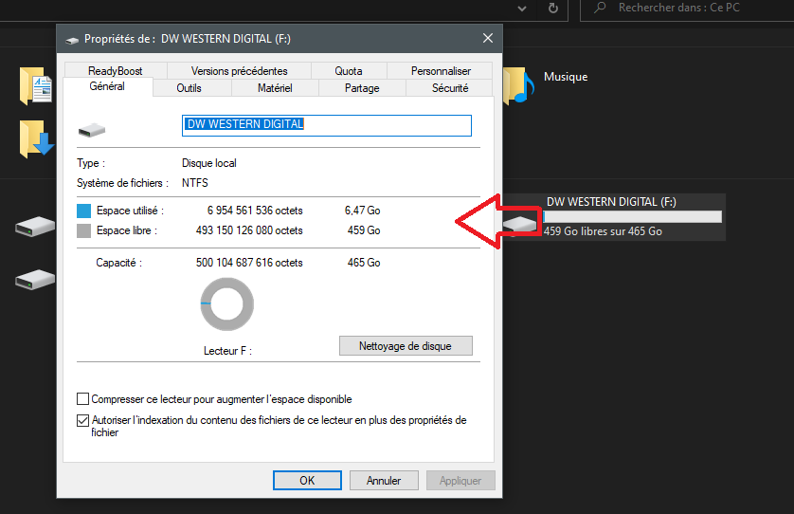Click the '459 Go' value in Espace libre row

(364, 230)
